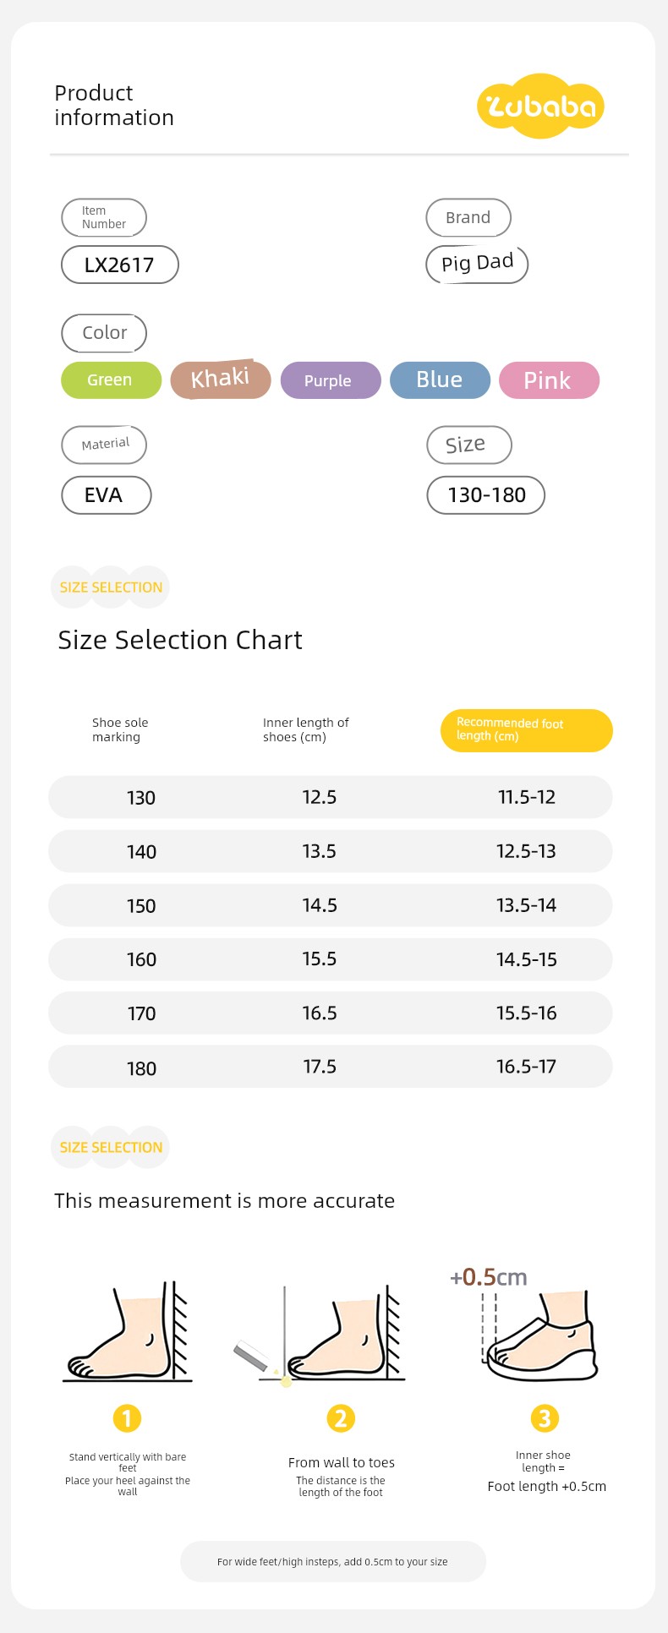668x1633 pixels.
Task: Select the size 160 row
Action: click(x=331, y=959)
